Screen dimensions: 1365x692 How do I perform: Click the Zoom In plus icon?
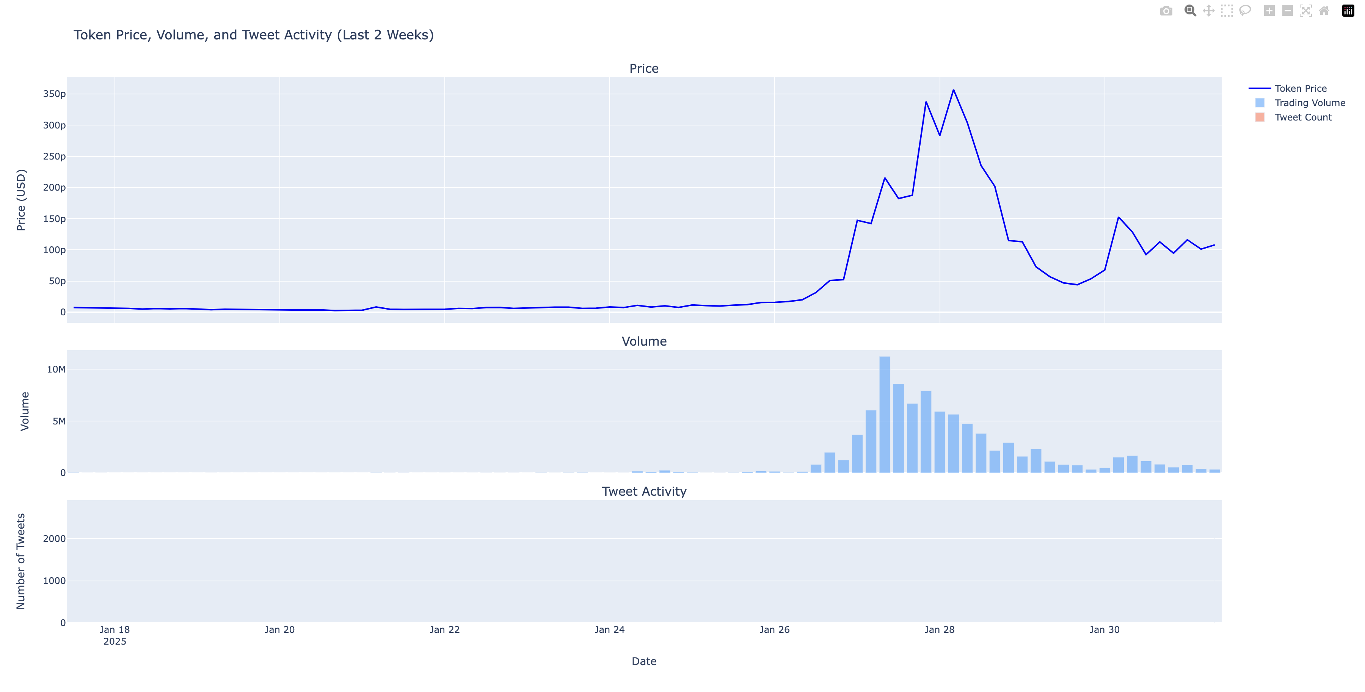1269,11
